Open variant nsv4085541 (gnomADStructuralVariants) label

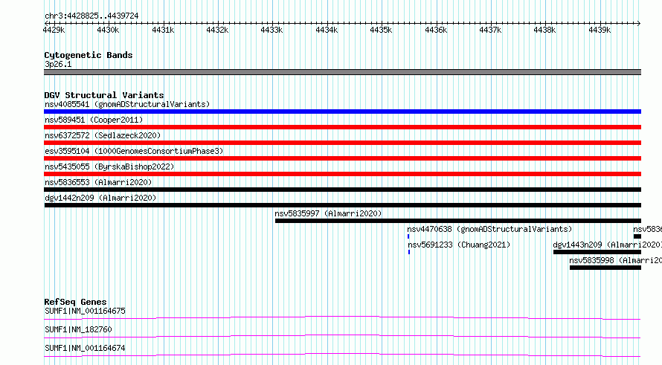(127, 104)
